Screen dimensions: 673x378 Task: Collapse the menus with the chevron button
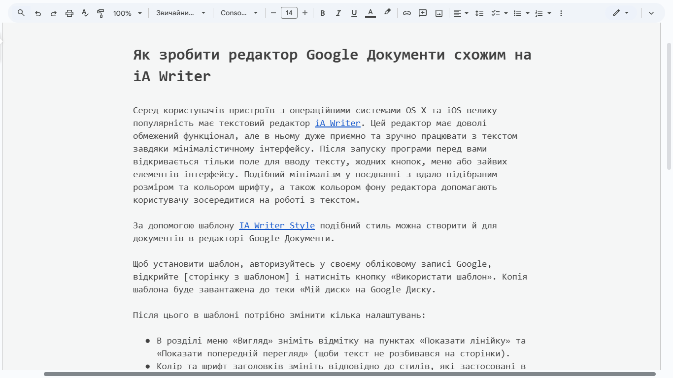coord(651,13)
